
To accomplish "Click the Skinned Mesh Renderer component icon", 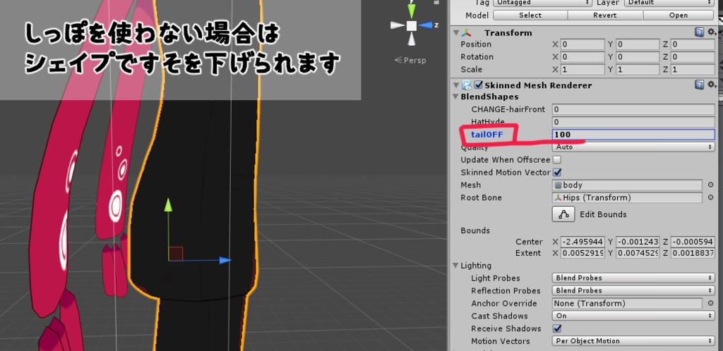I will [467, 85].
